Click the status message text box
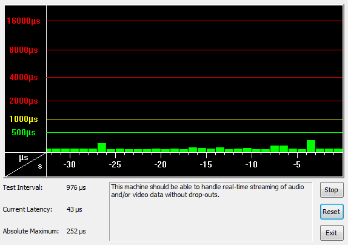The height and width of the screenshot is (245, 348). (x=210, y=212)
